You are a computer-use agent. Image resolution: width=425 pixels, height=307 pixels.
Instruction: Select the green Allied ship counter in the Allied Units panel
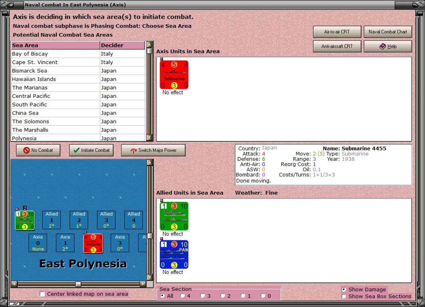[174, 216]
